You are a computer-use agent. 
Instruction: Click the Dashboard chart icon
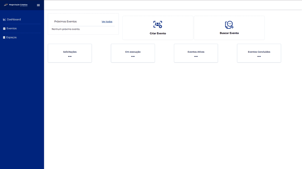[x=4, y=20]
